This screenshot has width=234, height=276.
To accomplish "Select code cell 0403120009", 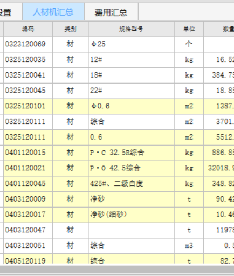I will click(x=28, y=199).
